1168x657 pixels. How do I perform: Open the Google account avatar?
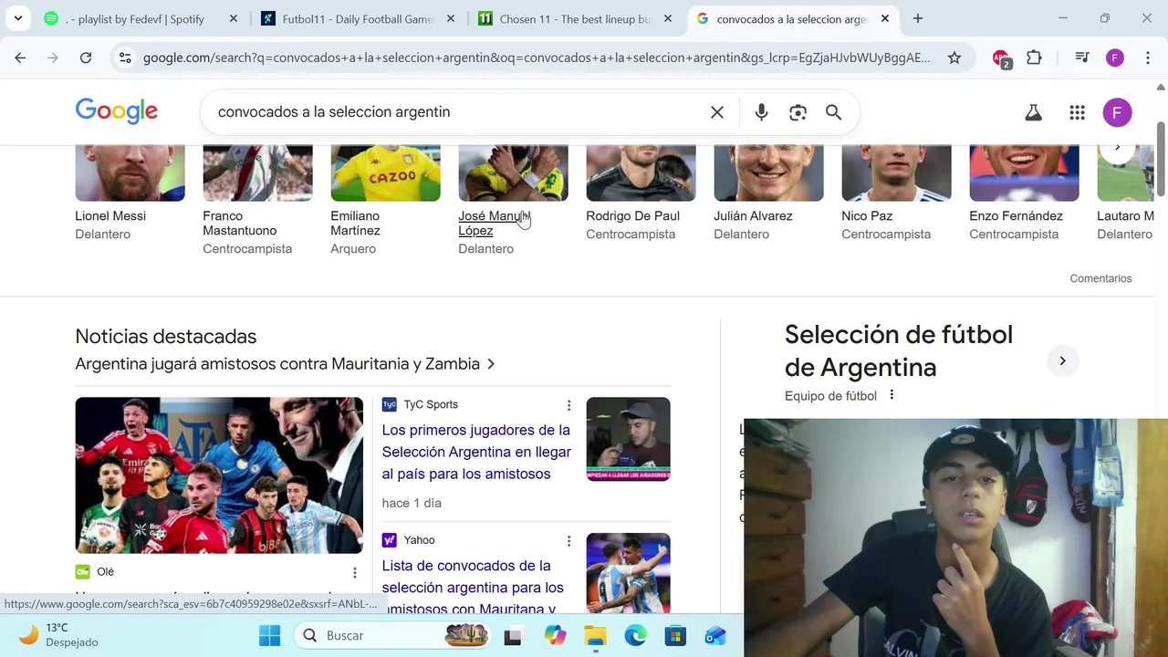(1117, 112)
